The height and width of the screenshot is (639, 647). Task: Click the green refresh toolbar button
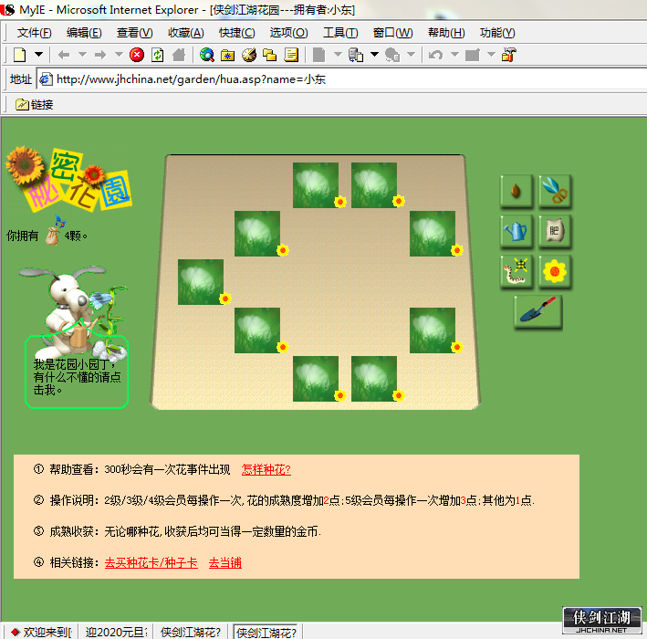157,55
